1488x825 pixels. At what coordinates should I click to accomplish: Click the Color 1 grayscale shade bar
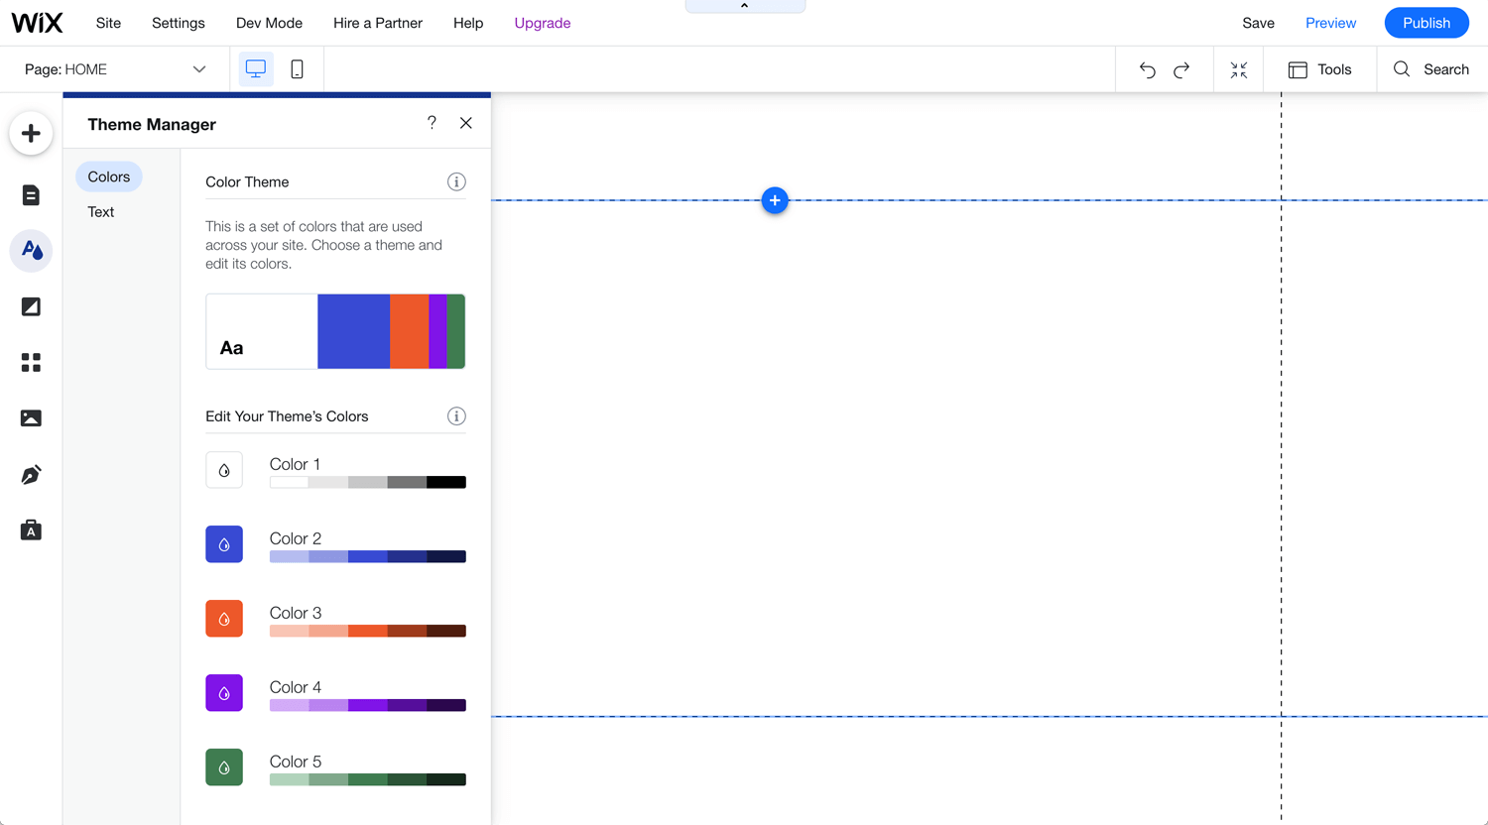pos(368,483)
